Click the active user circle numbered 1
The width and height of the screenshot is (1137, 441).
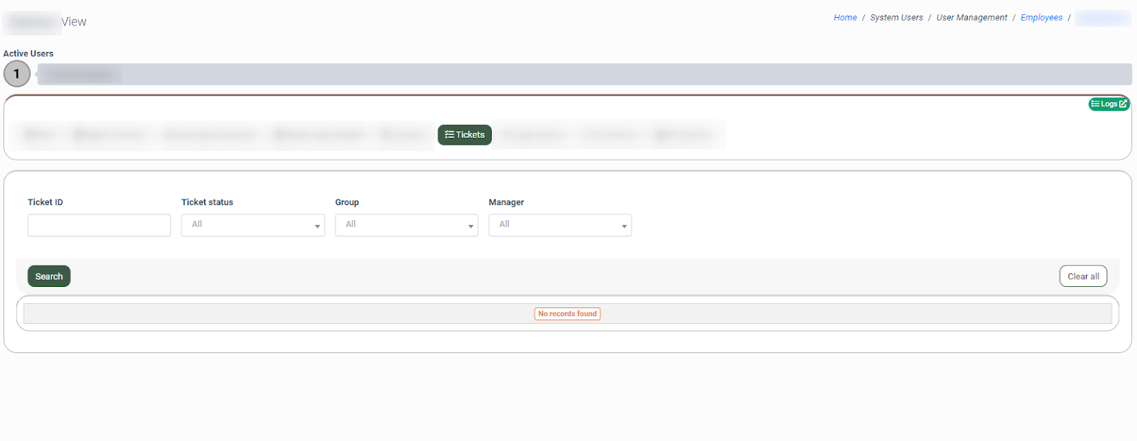click(17, 74)
